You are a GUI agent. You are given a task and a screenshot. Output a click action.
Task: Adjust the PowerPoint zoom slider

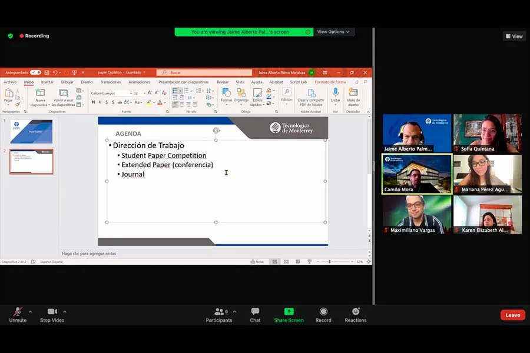330,261
